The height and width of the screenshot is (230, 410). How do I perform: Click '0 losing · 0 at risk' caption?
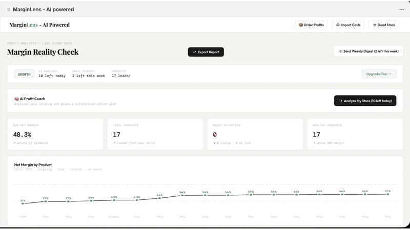(234, 143)
